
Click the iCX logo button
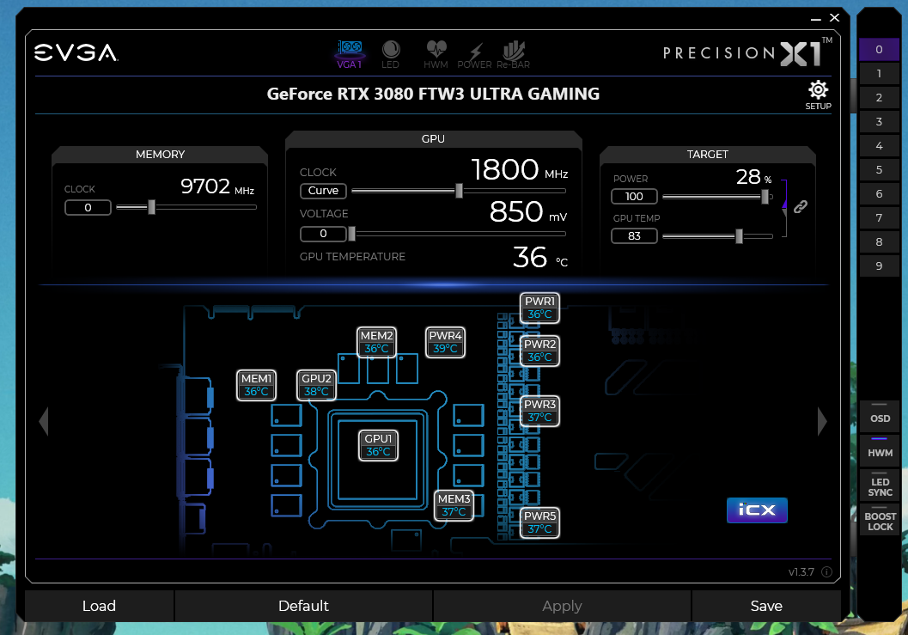[757, 510]
